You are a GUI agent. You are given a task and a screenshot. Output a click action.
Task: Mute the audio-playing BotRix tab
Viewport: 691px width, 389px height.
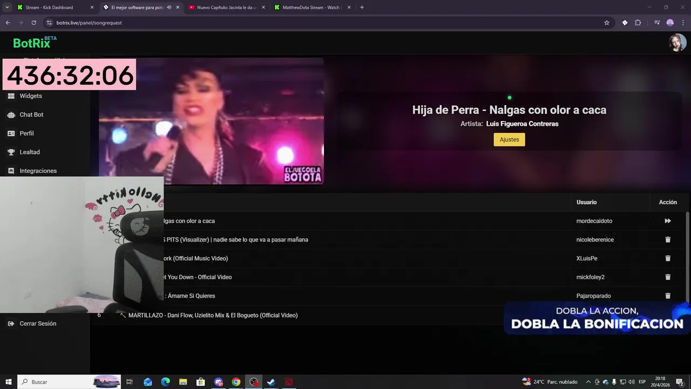(x=169, y=8)
